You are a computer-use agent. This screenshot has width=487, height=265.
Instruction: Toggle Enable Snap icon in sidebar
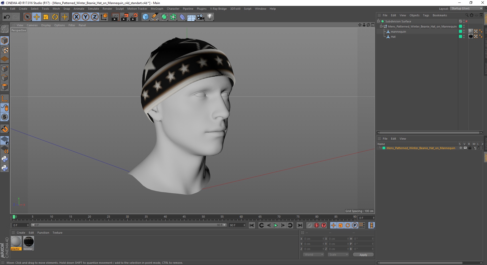coord(5,129)
